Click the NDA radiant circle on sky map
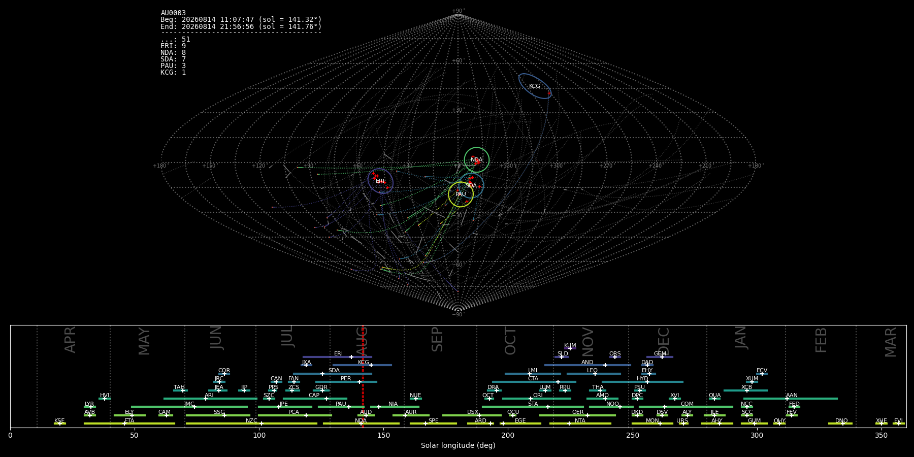The height and width of the screenshot is (457, 914). [x=476, y=160]
